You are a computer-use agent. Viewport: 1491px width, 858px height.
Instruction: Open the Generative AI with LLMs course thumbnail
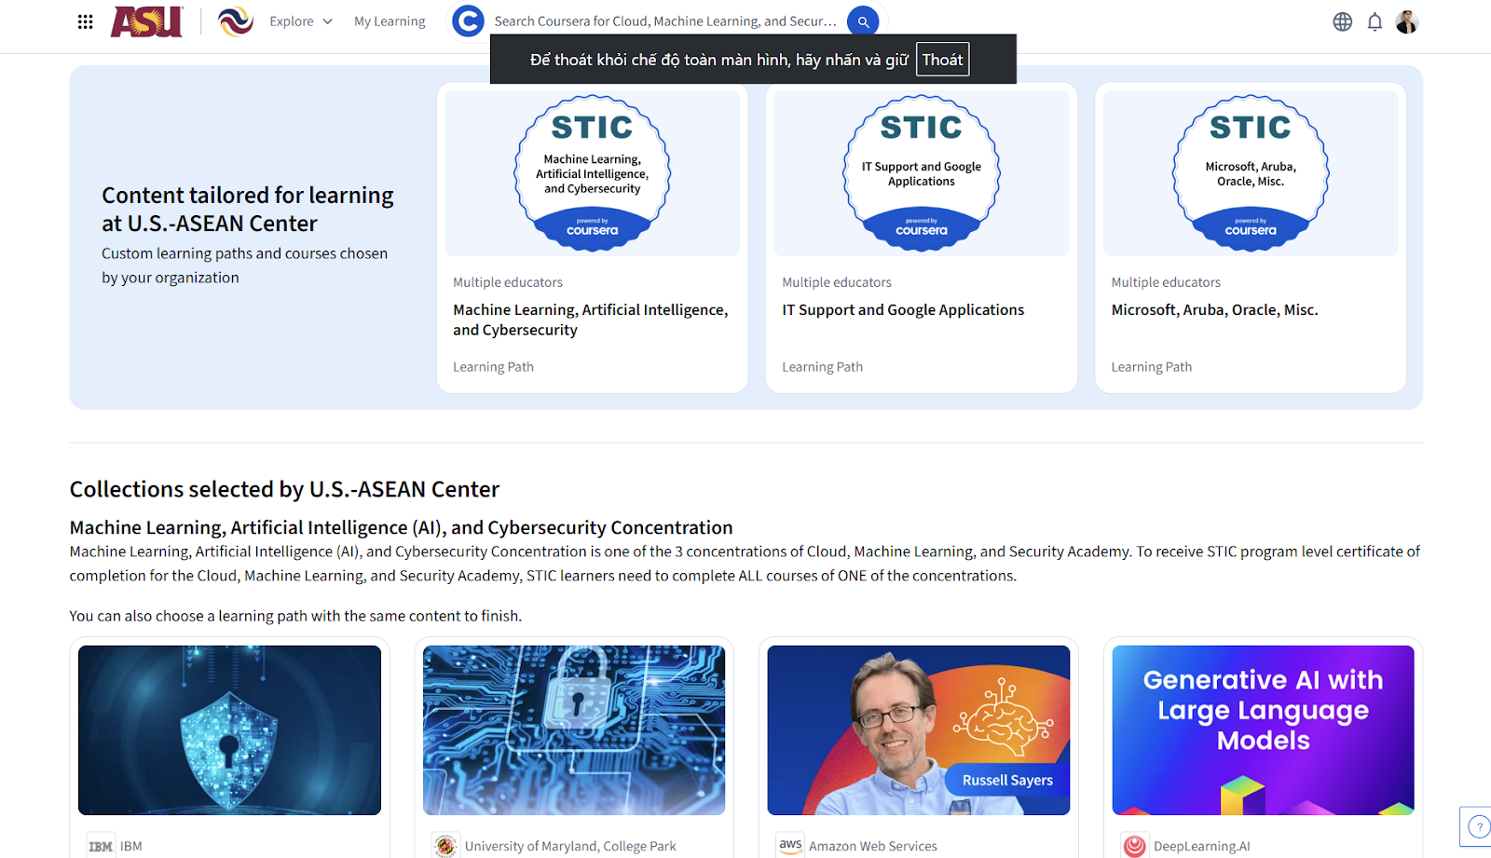tap(1263, 729)
